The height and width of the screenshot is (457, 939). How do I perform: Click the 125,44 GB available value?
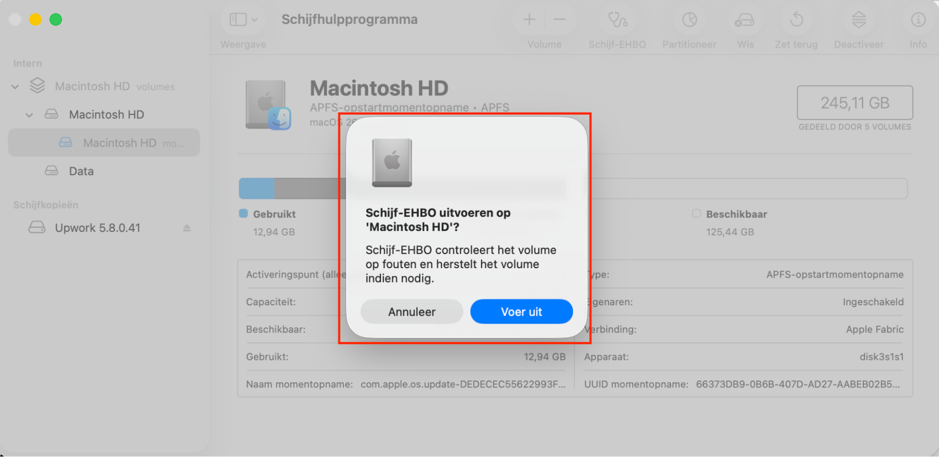point(730,232)
